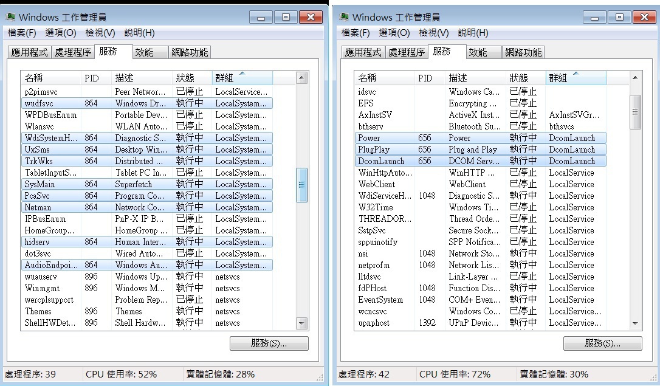
Task: Click Task Manager icon in left window title bar
Action: 10,17
